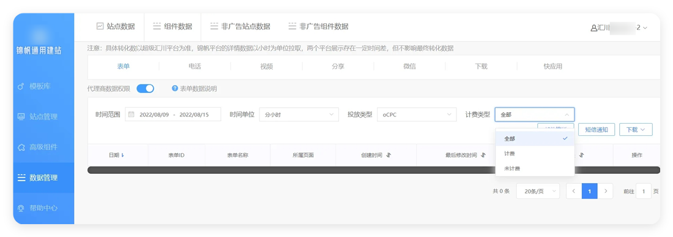Select page 1 in pagination
Viewport: 673px width, 237px height.
[x=590, y=191]
